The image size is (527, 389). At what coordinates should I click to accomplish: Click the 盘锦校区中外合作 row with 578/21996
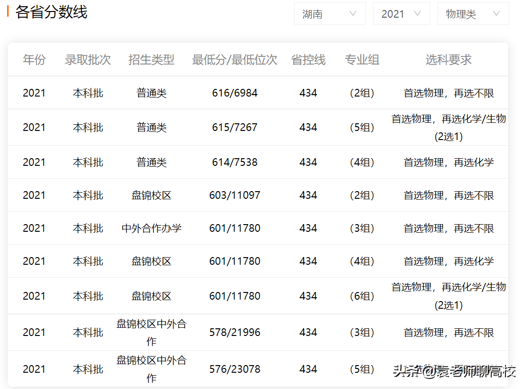[151, 332]
